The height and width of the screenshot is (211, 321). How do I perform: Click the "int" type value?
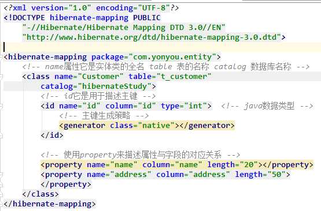click(195, 106)
